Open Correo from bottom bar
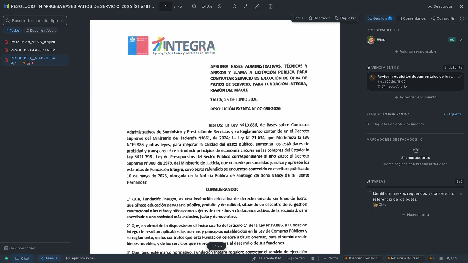The image size is (468, 263). point(296,259)
